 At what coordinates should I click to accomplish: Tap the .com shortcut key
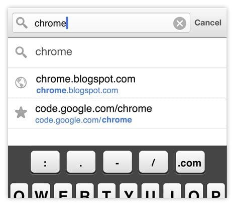pyautogui.click(x=190, y=162)
